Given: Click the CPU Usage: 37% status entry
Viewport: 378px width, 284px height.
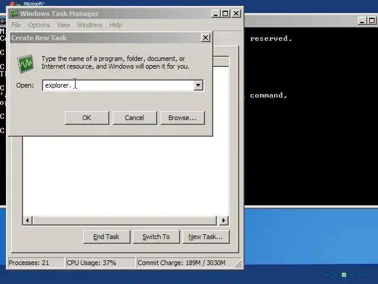Looking at the screenshot, I should point(100,263).
